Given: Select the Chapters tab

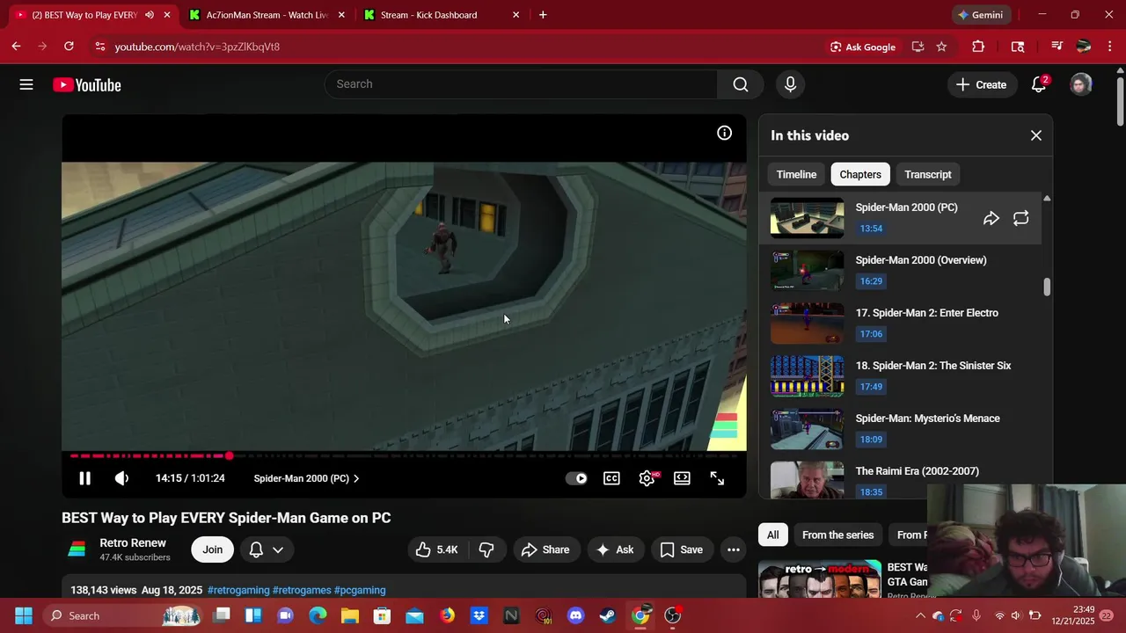Looking at the screenshot, I should (860, 174).
